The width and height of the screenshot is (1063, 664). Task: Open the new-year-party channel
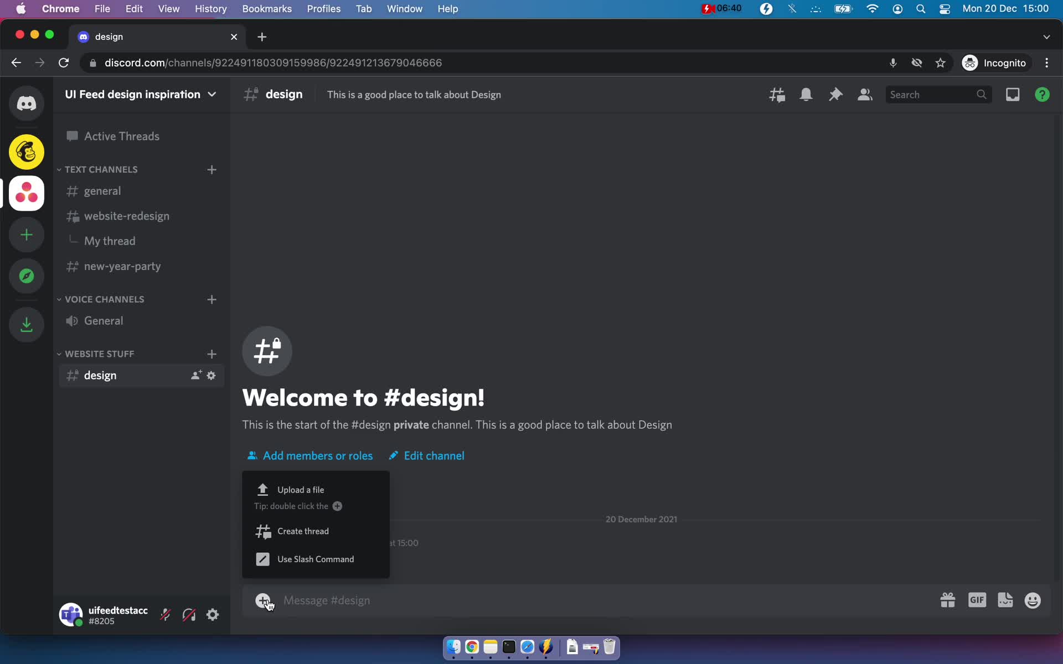(x=141, y=266)
